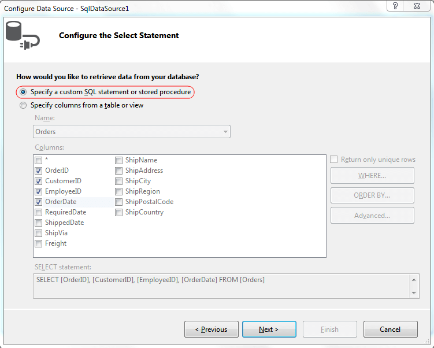Go back with the Previous button
This screenshot has height=348, width=434.
click(x=212, y=329)
